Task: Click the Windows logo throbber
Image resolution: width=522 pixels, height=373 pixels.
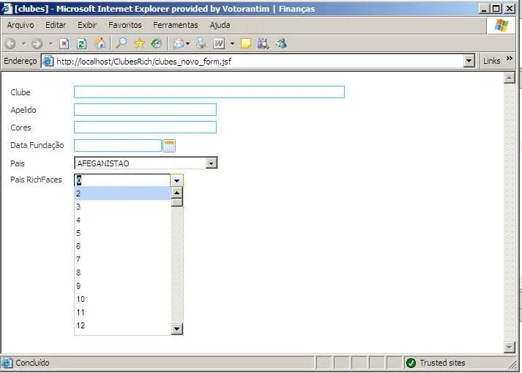Action: pos(502,26)
